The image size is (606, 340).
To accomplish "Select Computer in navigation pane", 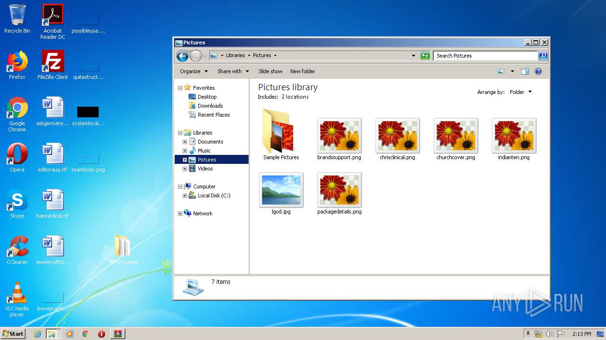I will click(204, 187).
